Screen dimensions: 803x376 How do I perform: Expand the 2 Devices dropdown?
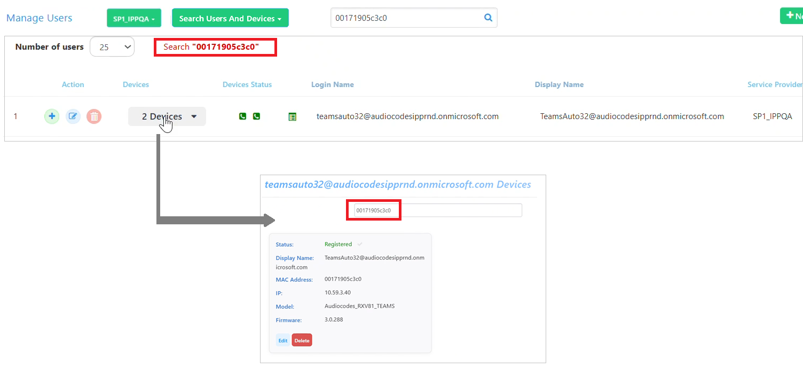(167, 116)
